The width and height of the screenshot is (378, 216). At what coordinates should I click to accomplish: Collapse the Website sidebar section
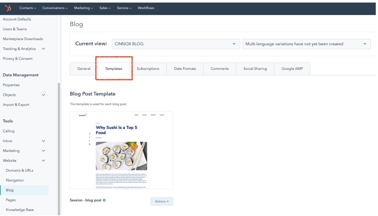coord(43,161)
